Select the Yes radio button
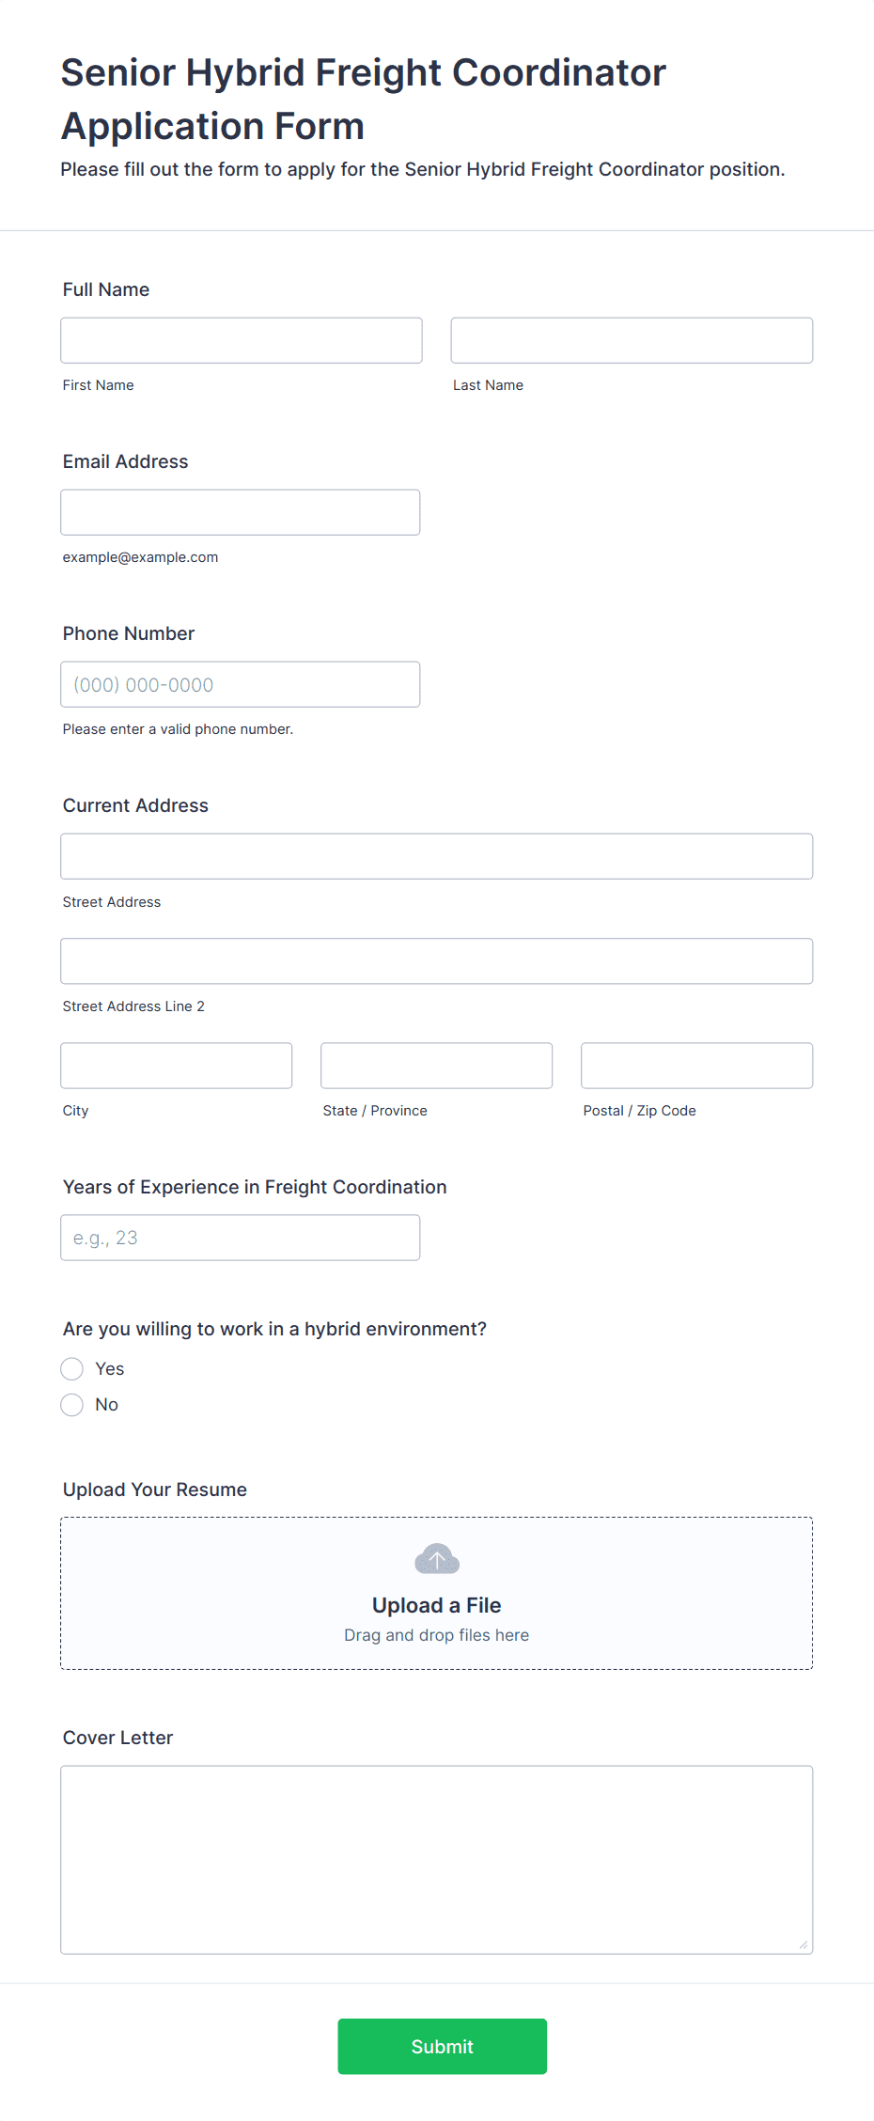Image resolution: width=874 pixels, height=2121 pixels. tap(72, 1369)
